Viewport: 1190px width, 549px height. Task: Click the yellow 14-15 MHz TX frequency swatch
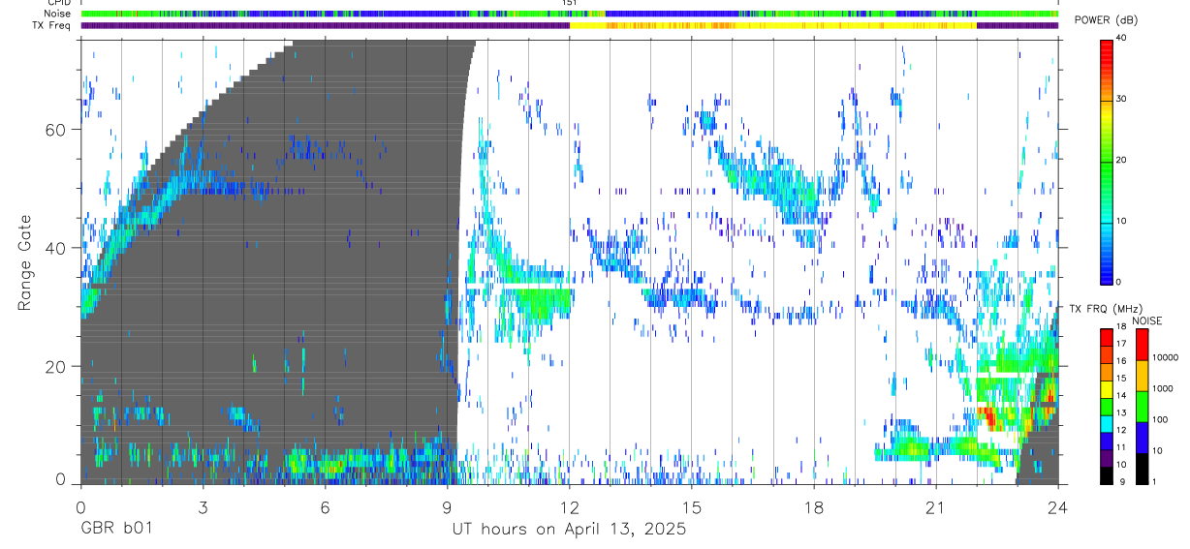pyautogui.click(x=1106, y=387)
